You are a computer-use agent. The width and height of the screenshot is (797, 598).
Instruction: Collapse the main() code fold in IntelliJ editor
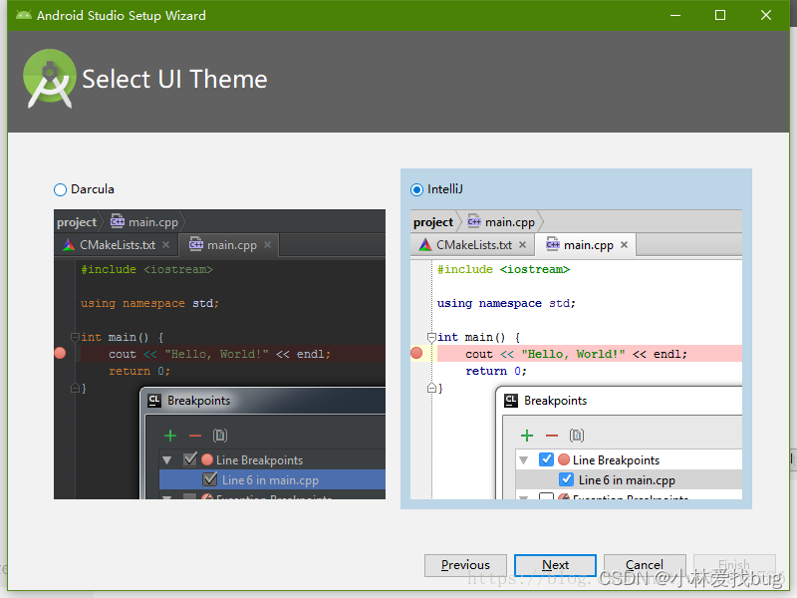tap(430, 336)
